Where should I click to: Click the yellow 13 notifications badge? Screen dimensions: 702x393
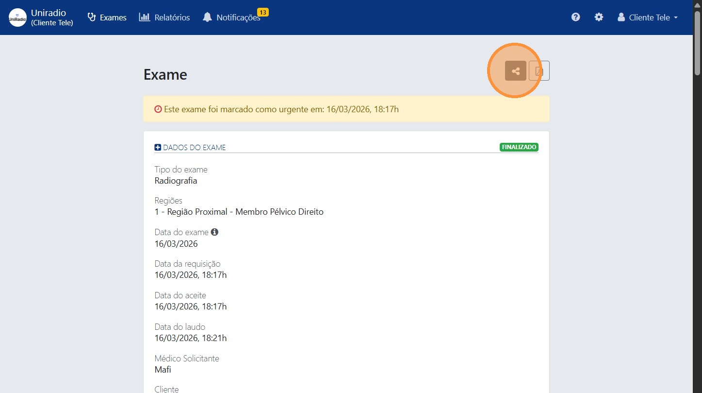(263, 12)
